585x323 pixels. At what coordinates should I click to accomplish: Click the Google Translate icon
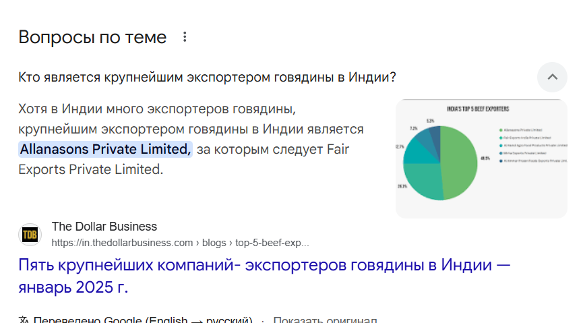pos(24,320)
